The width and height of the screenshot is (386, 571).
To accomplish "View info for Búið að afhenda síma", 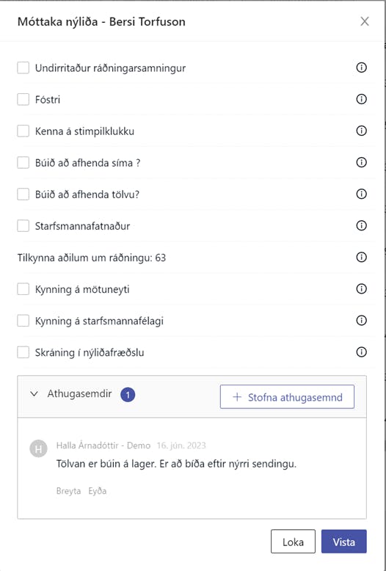I will (x=361, y=162).
